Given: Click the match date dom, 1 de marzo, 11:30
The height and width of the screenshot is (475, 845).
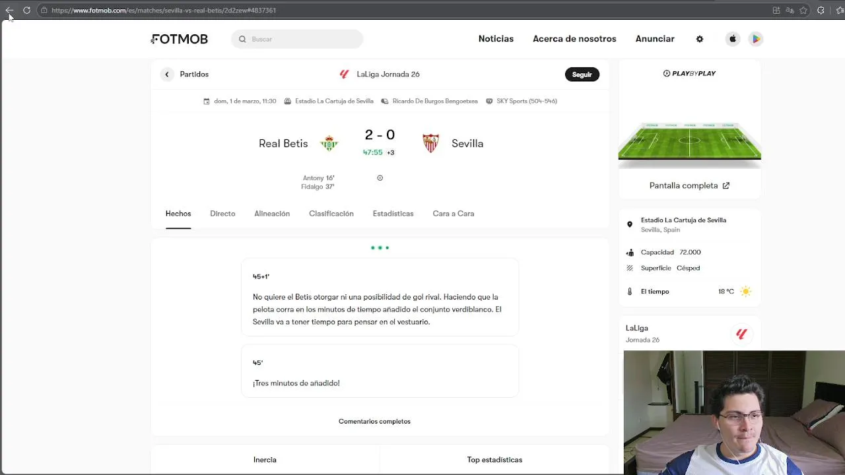Looking at the screenshot, I should [x=245, y=101].
